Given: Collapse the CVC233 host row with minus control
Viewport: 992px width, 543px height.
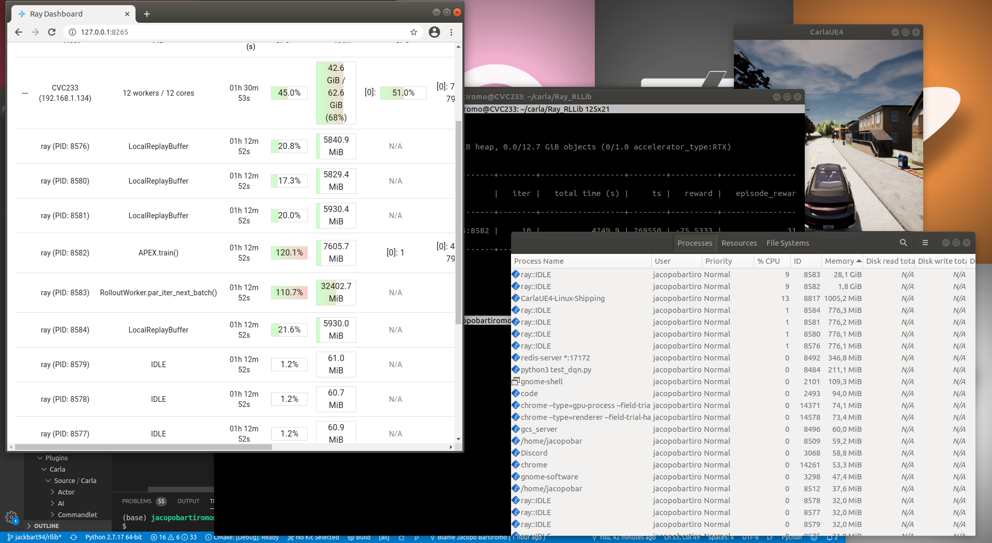Looking at the screenshot, I should [25, 93].
